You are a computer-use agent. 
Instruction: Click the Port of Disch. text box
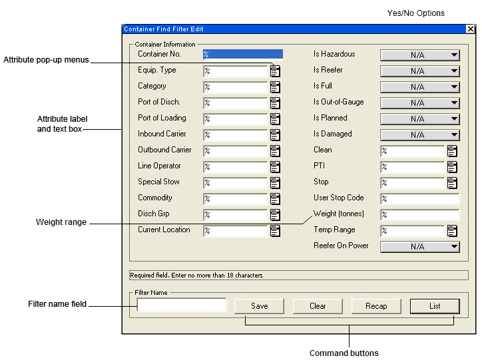[236, 103]
